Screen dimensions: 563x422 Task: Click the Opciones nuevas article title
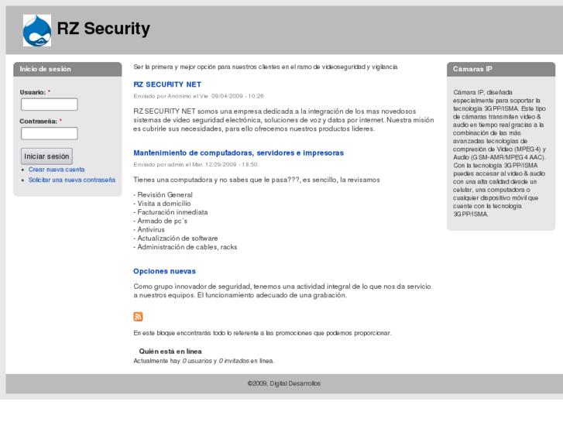(x=164, y=271)
